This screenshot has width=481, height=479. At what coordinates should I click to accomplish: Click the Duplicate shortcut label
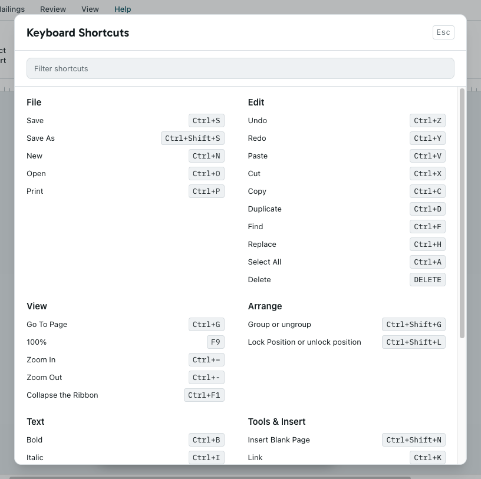(x=265, y=209)
